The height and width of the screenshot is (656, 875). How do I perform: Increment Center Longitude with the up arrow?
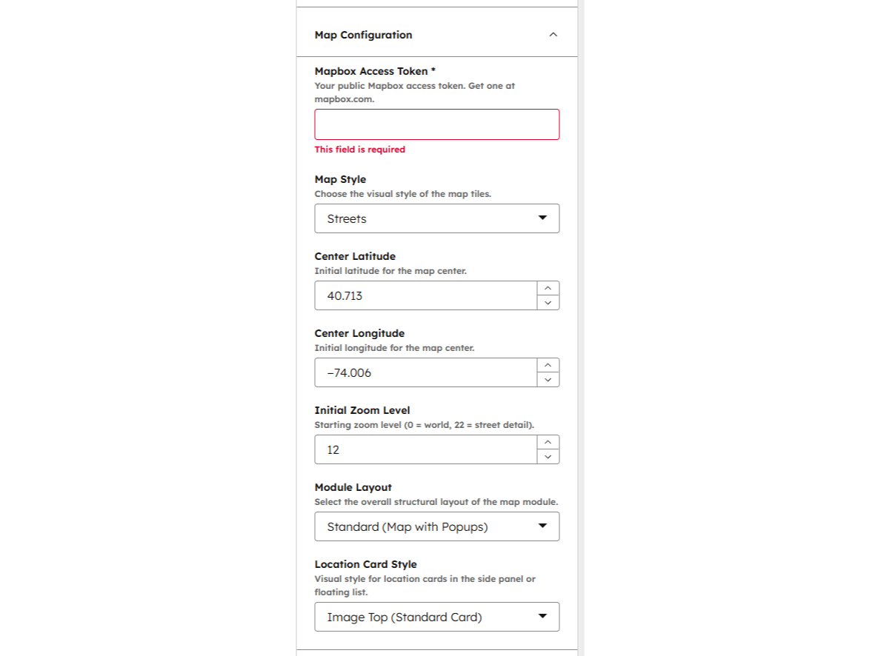[x=548, y=365]
